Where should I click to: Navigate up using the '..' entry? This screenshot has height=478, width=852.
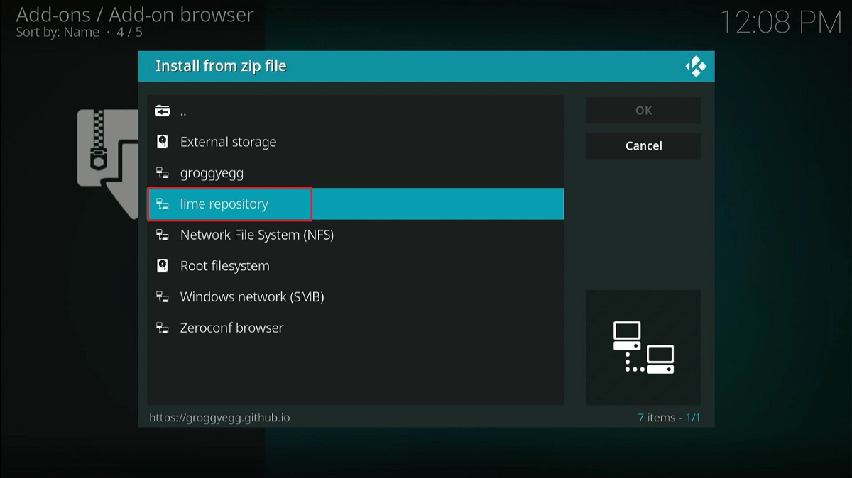pos(183,110)
